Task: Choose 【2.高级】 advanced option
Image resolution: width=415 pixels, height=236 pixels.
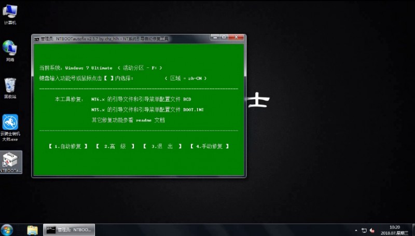Action: click(x=115, y=146)
